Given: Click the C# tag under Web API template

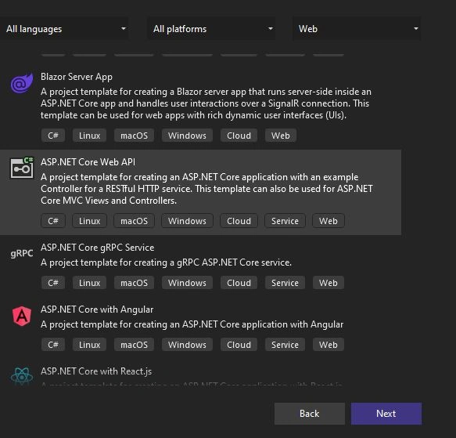Looking at the screenshot, I should pos(53,221).
